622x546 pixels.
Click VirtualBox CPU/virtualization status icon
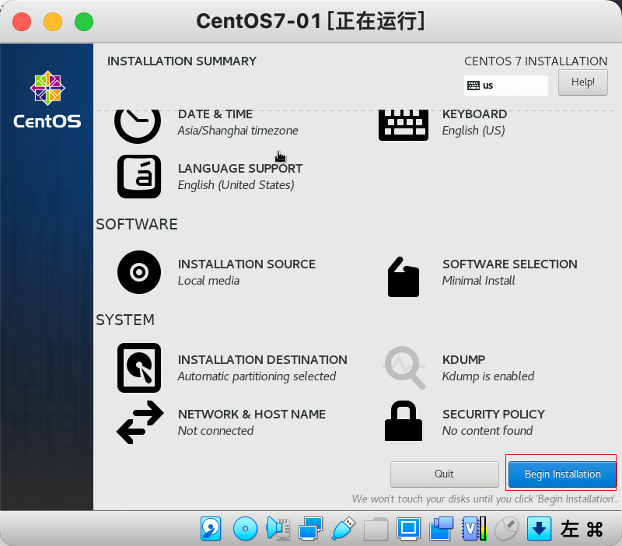coord(474,529)
